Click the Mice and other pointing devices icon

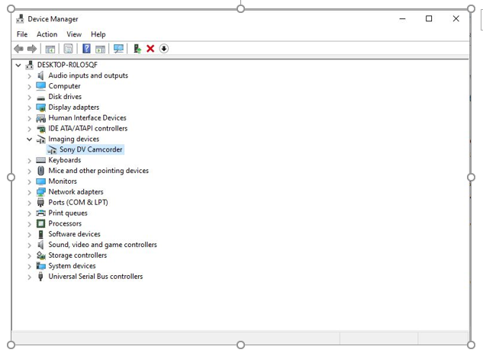40,171
